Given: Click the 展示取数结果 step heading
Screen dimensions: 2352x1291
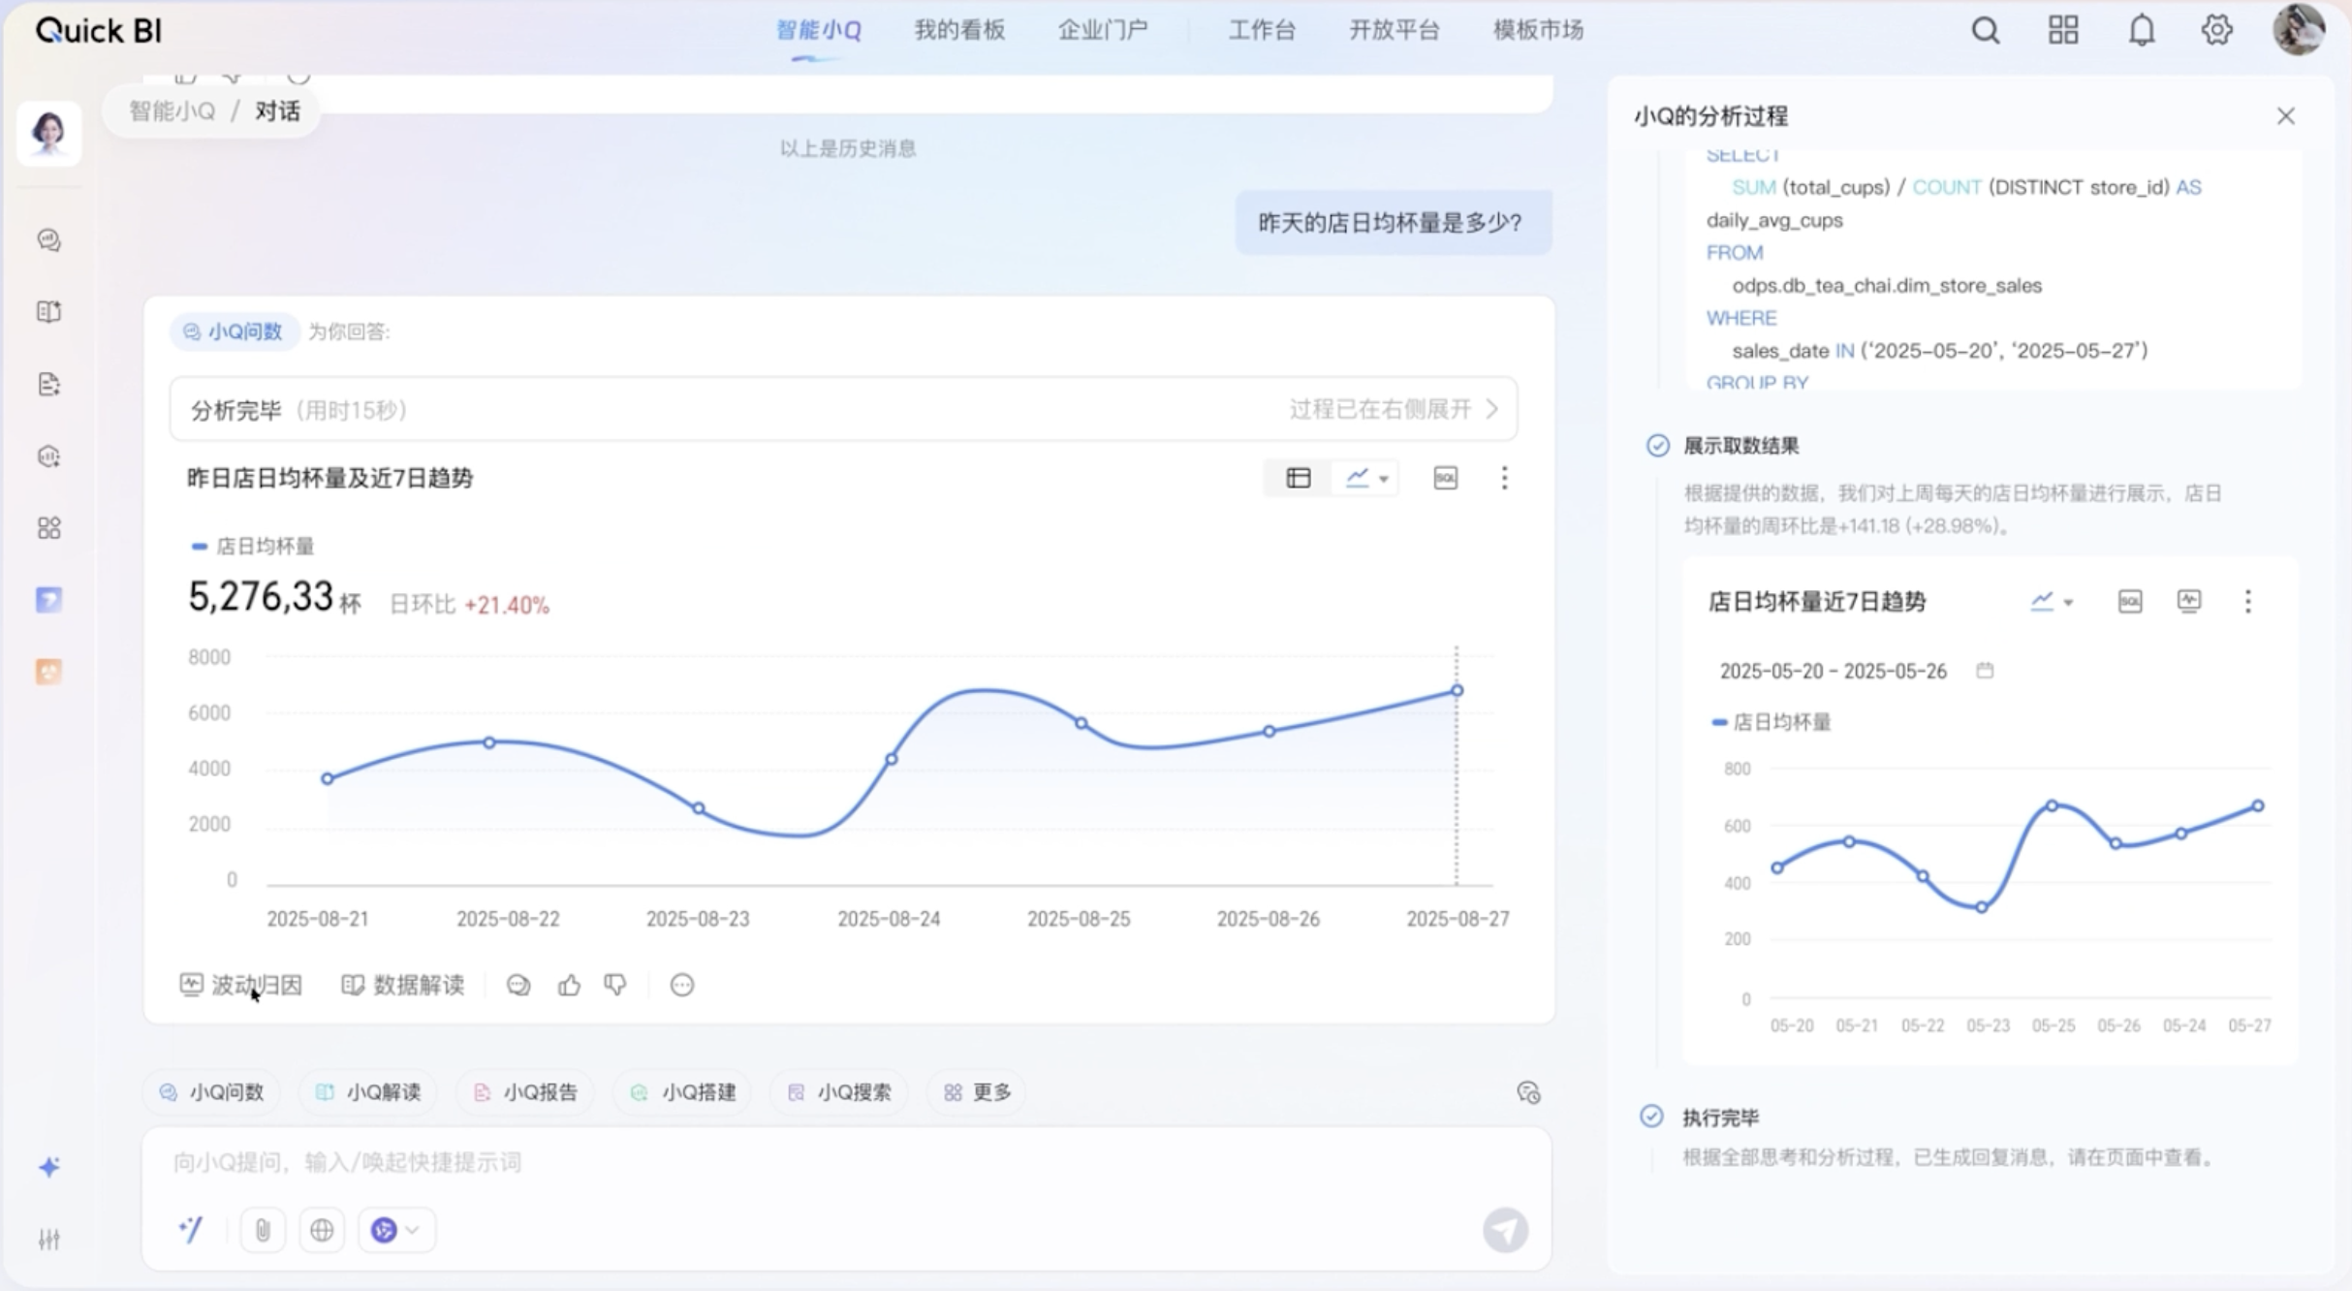Looking at the screenshot, I should point(1740,446).
